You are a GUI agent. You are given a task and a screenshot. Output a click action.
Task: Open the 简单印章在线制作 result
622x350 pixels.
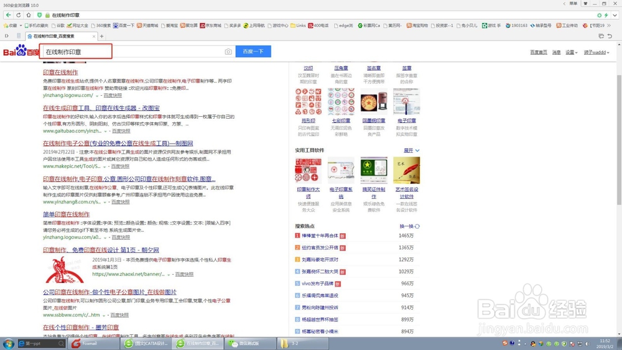pyautogui.click(x=67, y=214)
